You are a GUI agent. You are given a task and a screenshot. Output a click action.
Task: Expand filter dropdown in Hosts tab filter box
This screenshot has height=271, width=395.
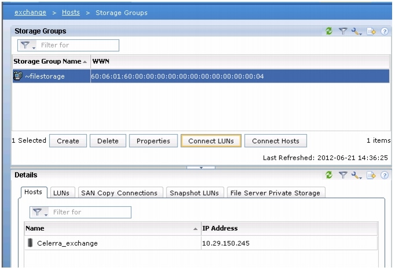coord(40,213)
